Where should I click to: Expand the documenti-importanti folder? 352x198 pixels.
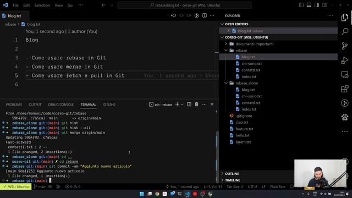click(x=278, y=44)
